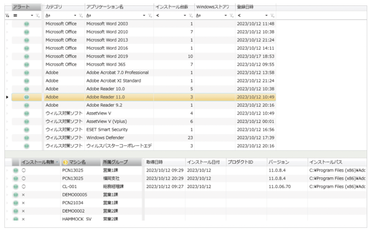
Task: Select the ESET Smart Security cell
Action: pyautogui.click(x=119, y=130)
